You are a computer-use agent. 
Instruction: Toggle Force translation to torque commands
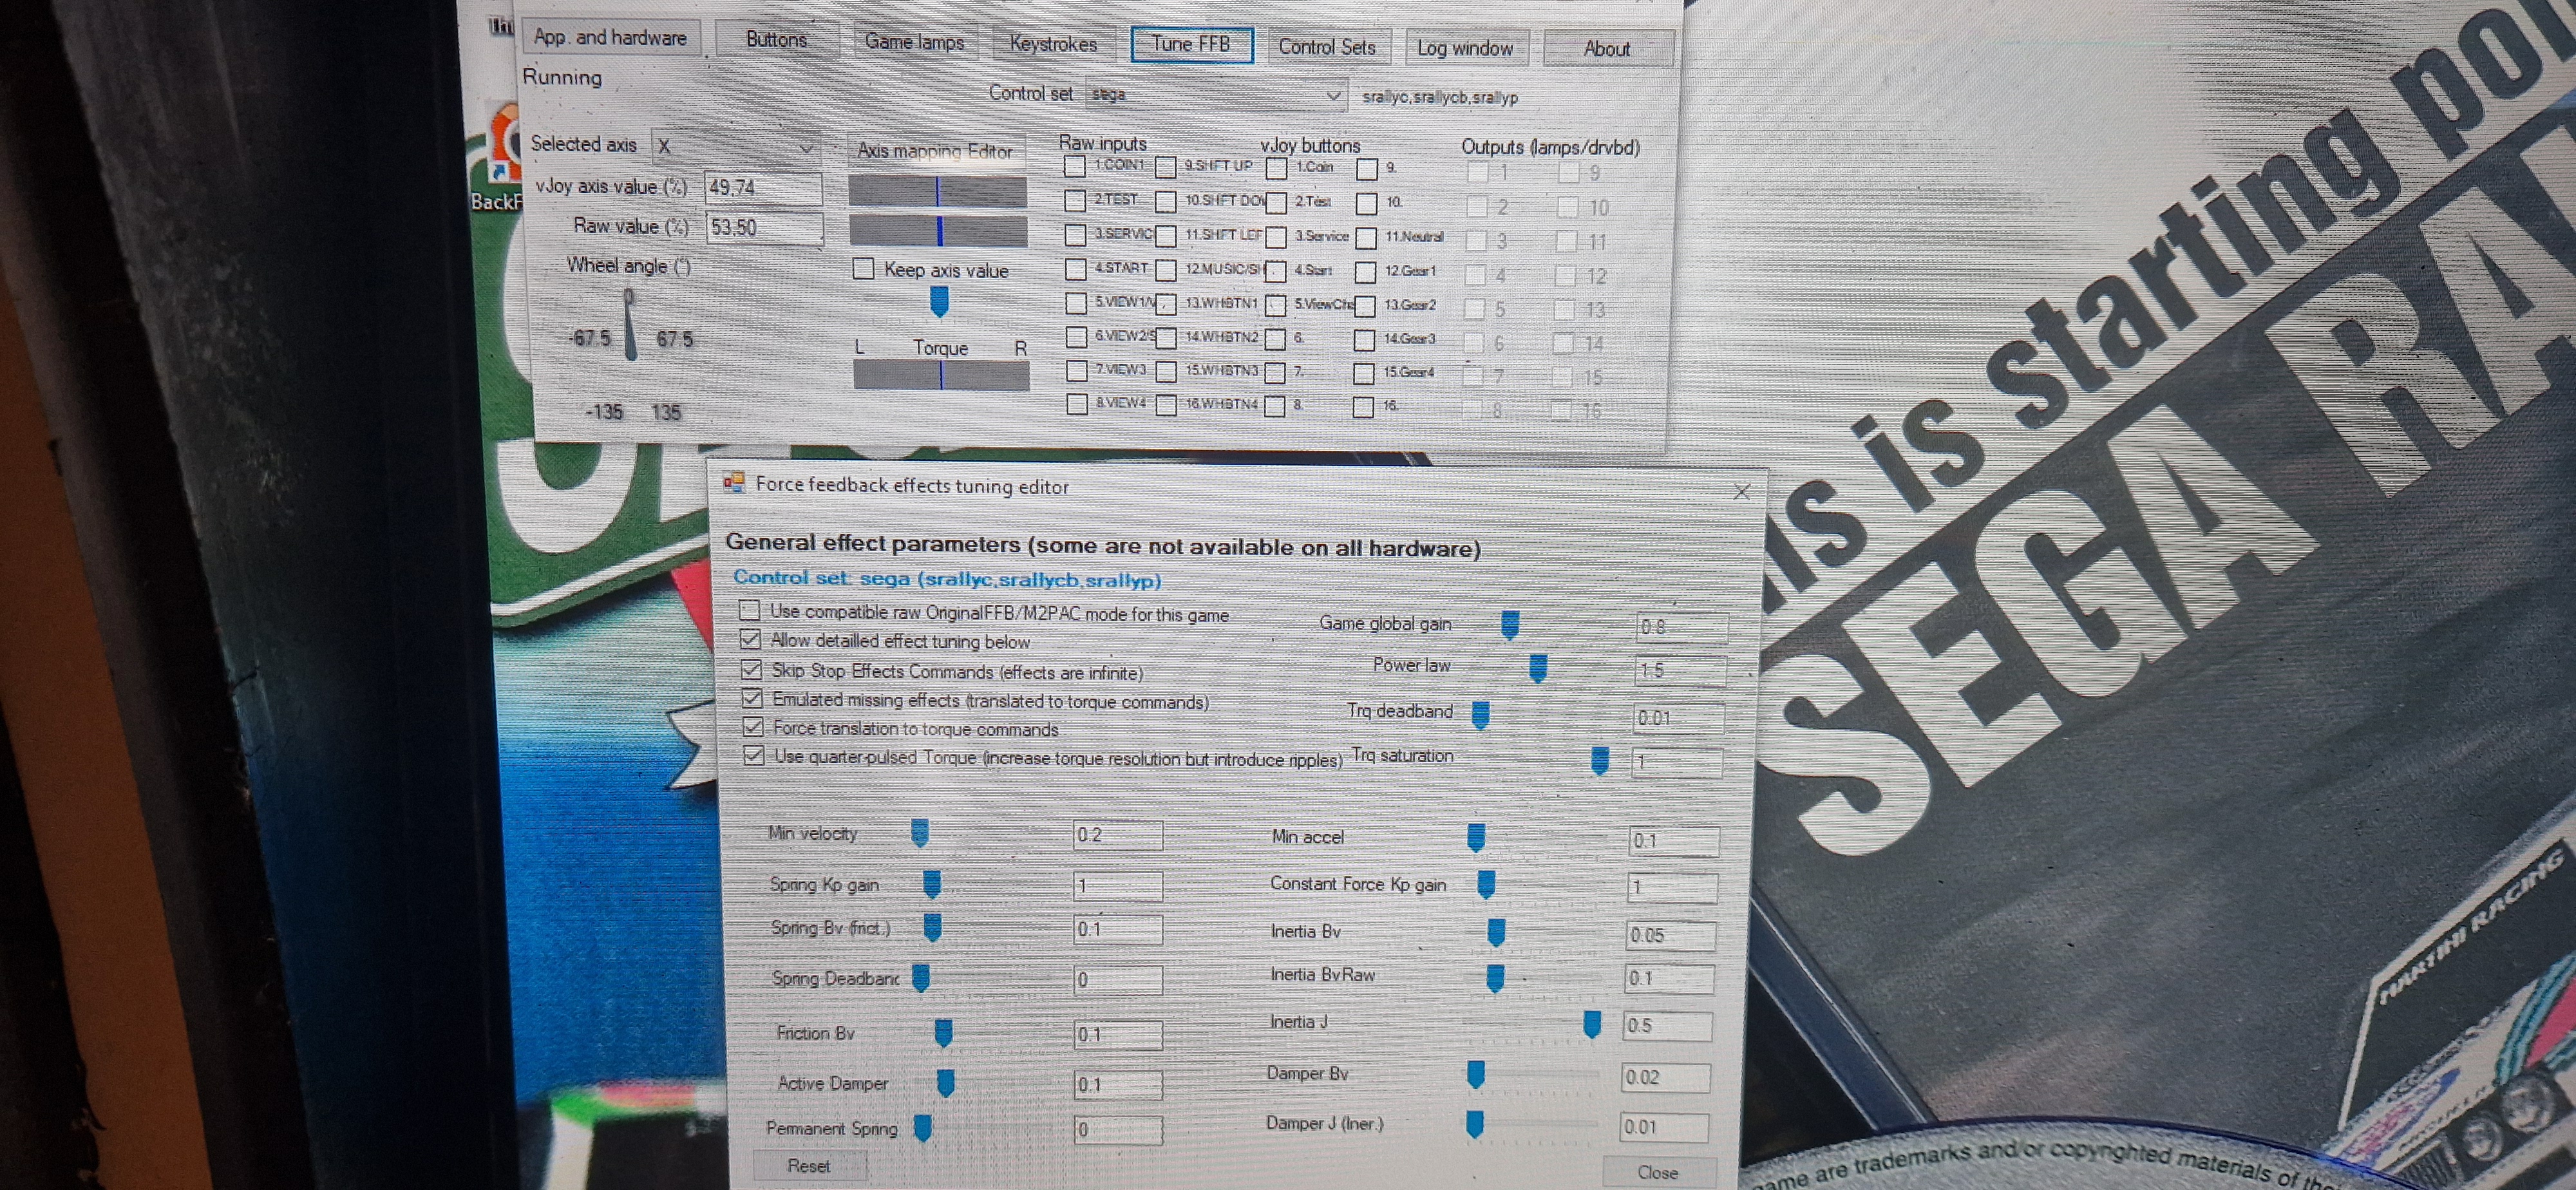(753, 726)
